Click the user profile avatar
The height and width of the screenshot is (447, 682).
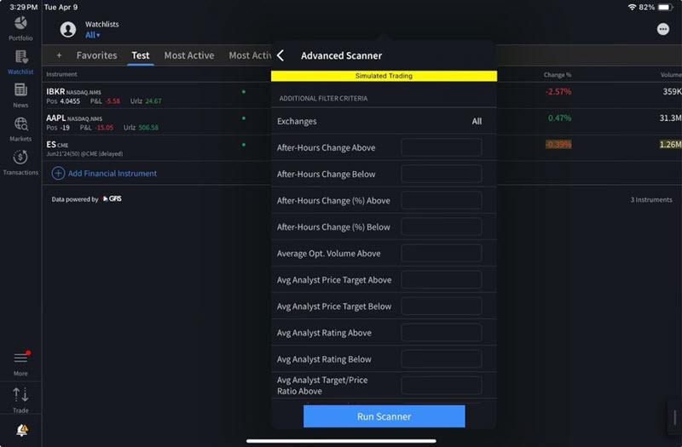pos(68,30)
